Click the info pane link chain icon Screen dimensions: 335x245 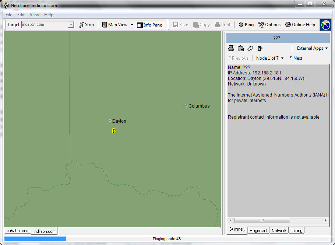(250, 48)
